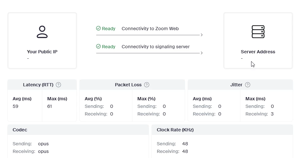Click the green check icon next to Zoom Web Ready
Viewport: 294px width, 158px height.
coord(98,28)
